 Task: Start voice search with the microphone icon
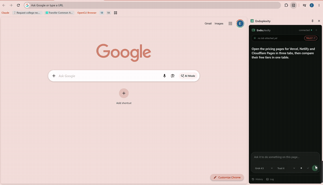(164, 76)
